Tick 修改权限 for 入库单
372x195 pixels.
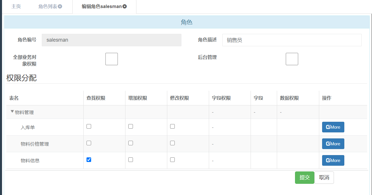[x=172, y=126]
